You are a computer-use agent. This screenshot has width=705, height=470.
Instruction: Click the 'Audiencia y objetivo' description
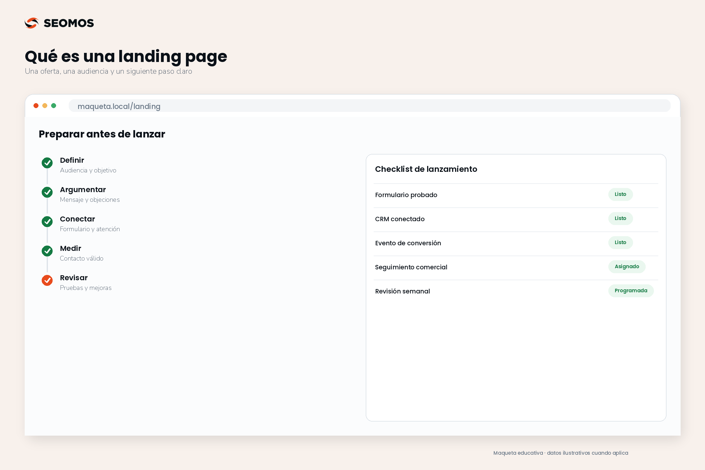[88, 170]
